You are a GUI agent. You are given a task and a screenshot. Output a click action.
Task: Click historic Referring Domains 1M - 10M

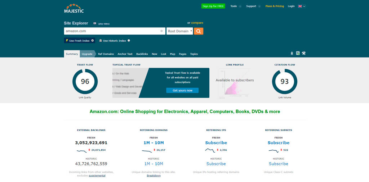tap(154, 164)
